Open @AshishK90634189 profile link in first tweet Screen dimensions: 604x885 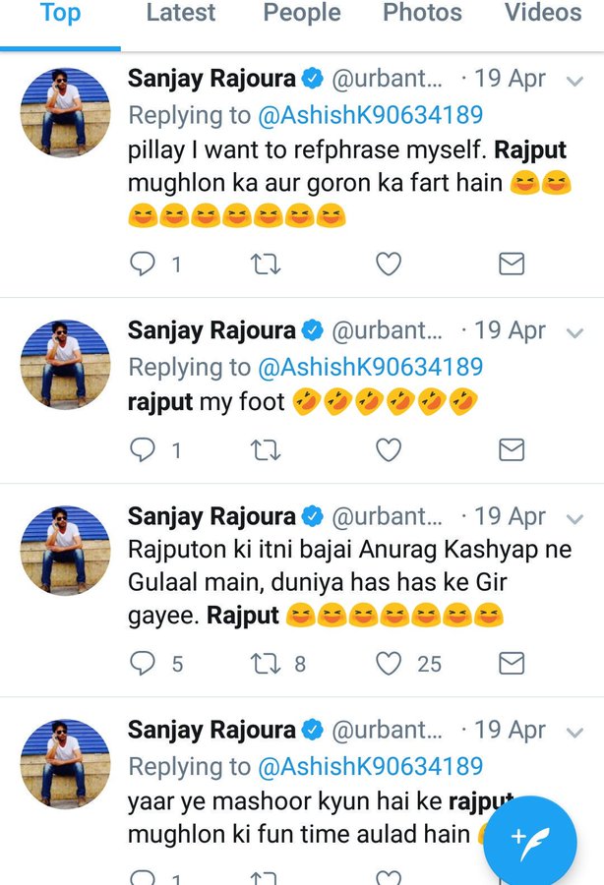(x=370, y=115)
